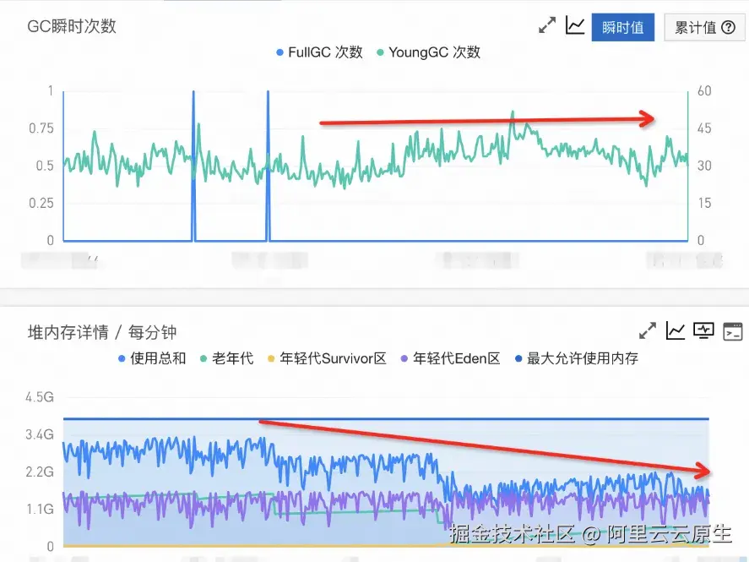Toggle YoungGC 次数 legend series
This screenshot has height=562, width=749.
pos(428,52)
